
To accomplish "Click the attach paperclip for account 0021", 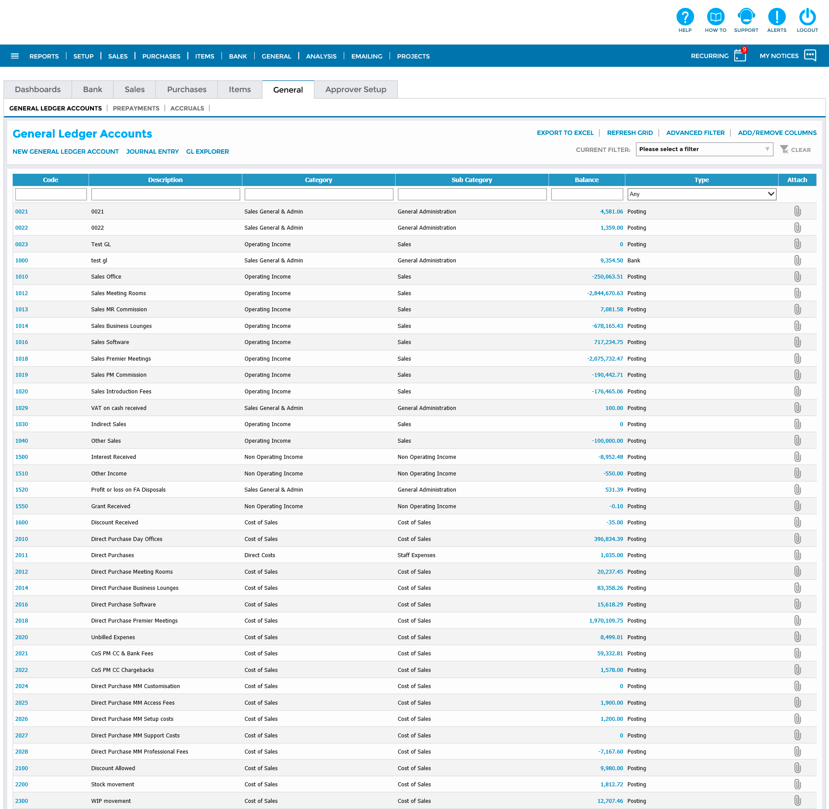I will [797, 211].
